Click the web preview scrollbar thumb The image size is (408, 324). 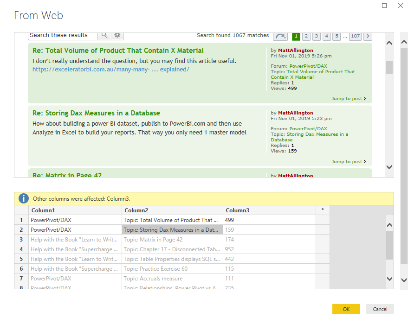click(x=389, y=68)
